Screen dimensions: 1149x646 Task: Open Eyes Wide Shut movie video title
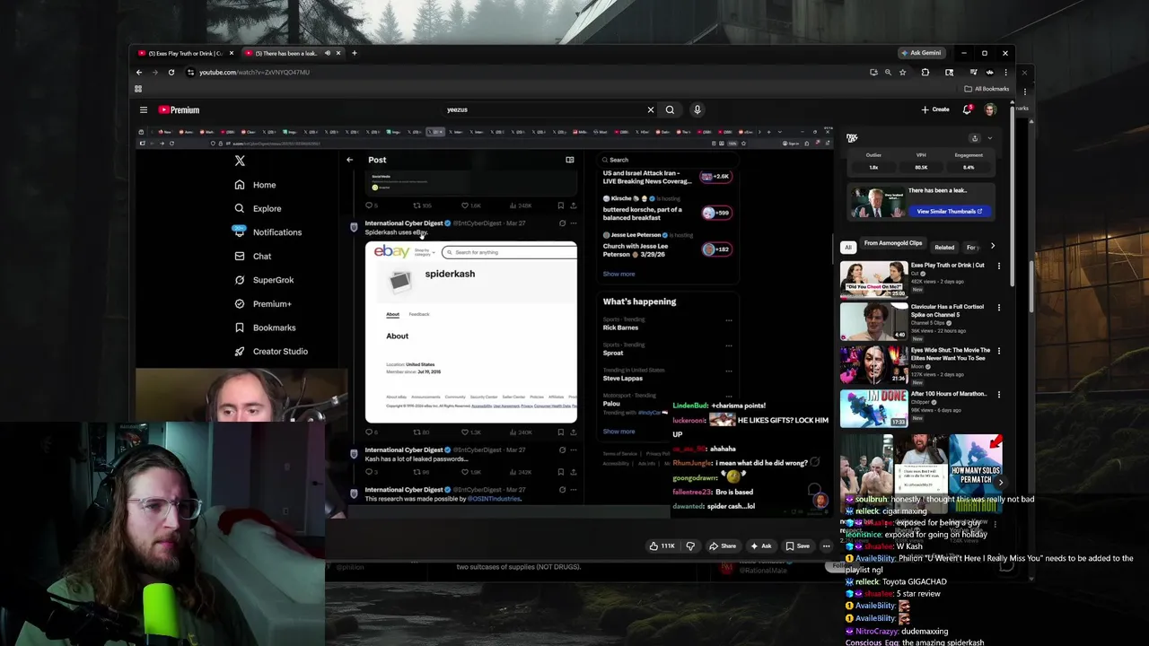pos(951,354)
